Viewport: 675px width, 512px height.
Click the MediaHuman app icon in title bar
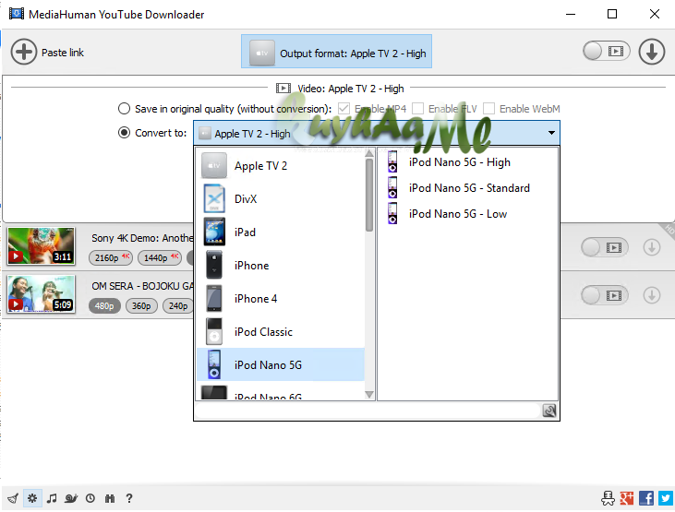pos(17,14)
